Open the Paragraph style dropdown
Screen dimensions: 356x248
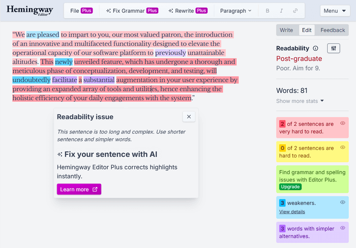coord(235,11)
